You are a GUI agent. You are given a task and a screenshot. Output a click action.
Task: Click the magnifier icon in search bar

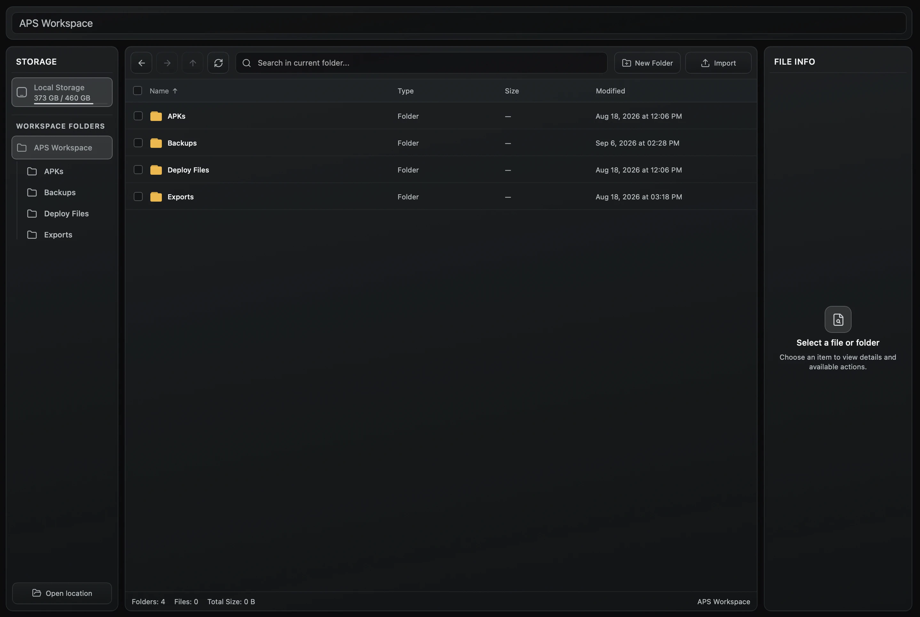tap(247, 63)
